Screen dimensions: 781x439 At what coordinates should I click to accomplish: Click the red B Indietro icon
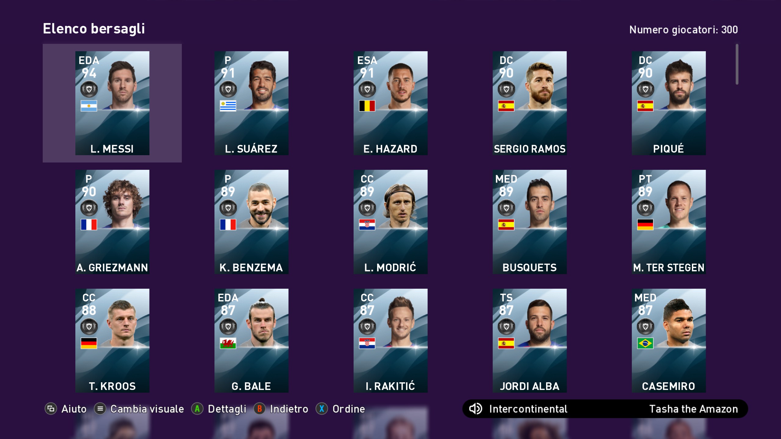(260, 409)
